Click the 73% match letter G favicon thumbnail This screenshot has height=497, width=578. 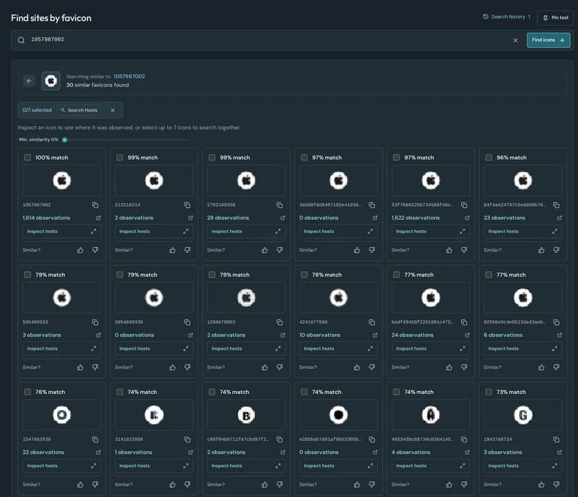[523, 415]
